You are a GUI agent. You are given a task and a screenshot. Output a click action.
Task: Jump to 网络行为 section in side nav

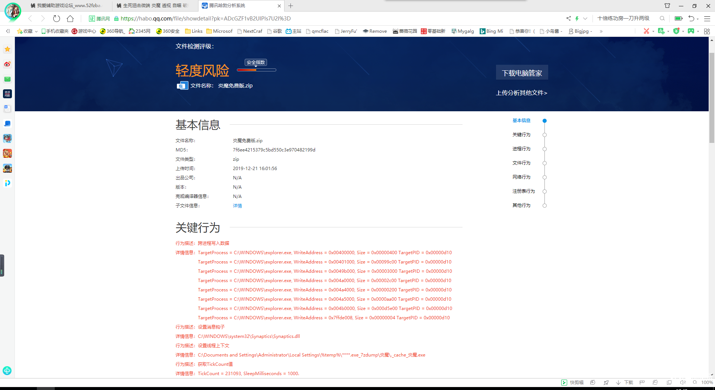coord(521,177)
